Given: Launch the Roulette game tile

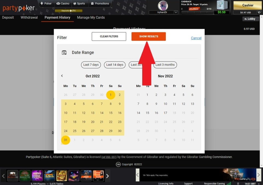Looking at the screenshot, I should click(x=25, y=176).
